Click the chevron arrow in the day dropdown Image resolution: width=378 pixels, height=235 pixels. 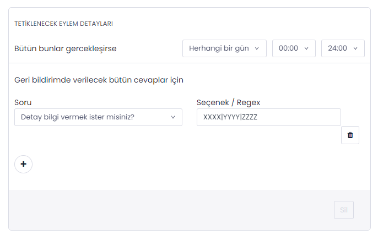click(257, 48)
